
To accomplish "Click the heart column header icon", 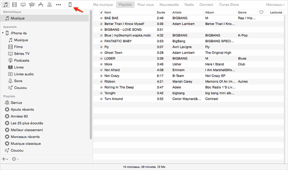I will [261, 12].
